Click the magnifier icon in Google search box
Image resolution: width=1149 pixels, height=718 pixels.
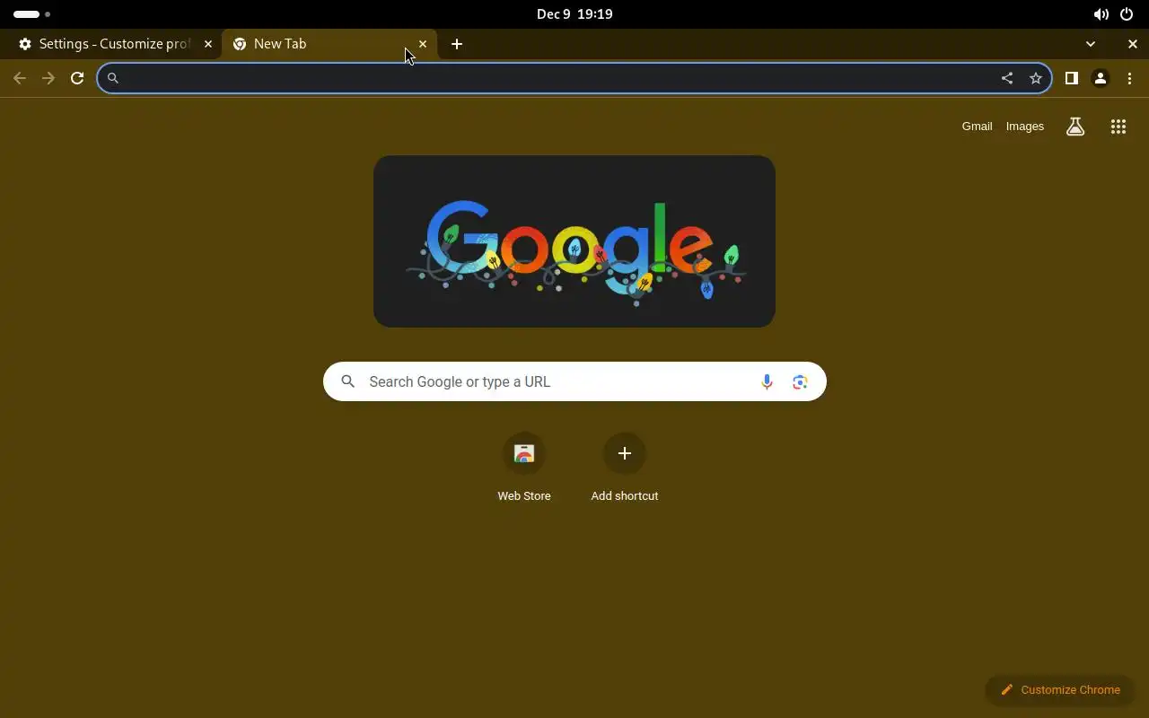[348, 381]
